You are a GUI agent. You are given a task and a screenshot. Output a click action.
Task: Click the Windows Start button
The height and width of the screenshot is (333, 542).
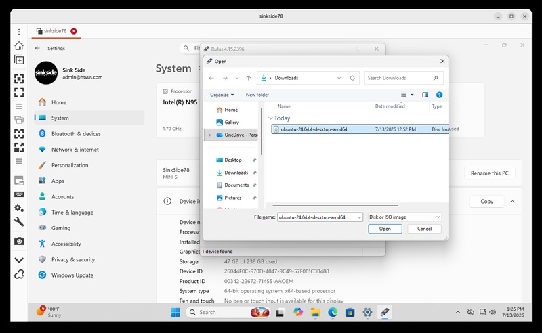tap(175, 312)
